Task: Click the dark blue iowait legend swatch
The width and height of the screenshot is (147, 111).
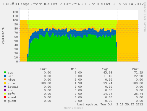Action: click(x=5, y=86)
